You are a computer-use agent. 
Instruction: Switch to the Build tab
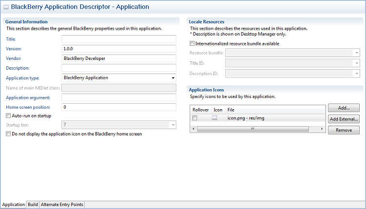[x=33, y=205]
